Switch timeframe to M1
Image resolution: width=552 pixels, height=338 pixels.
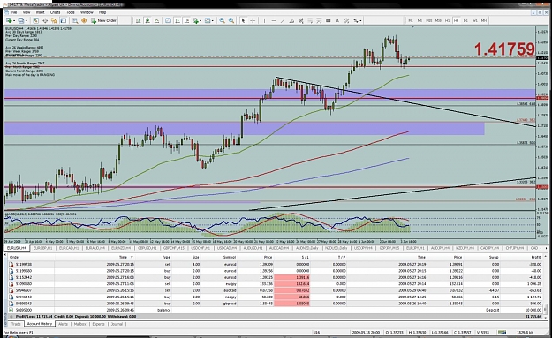pos(411,21)
